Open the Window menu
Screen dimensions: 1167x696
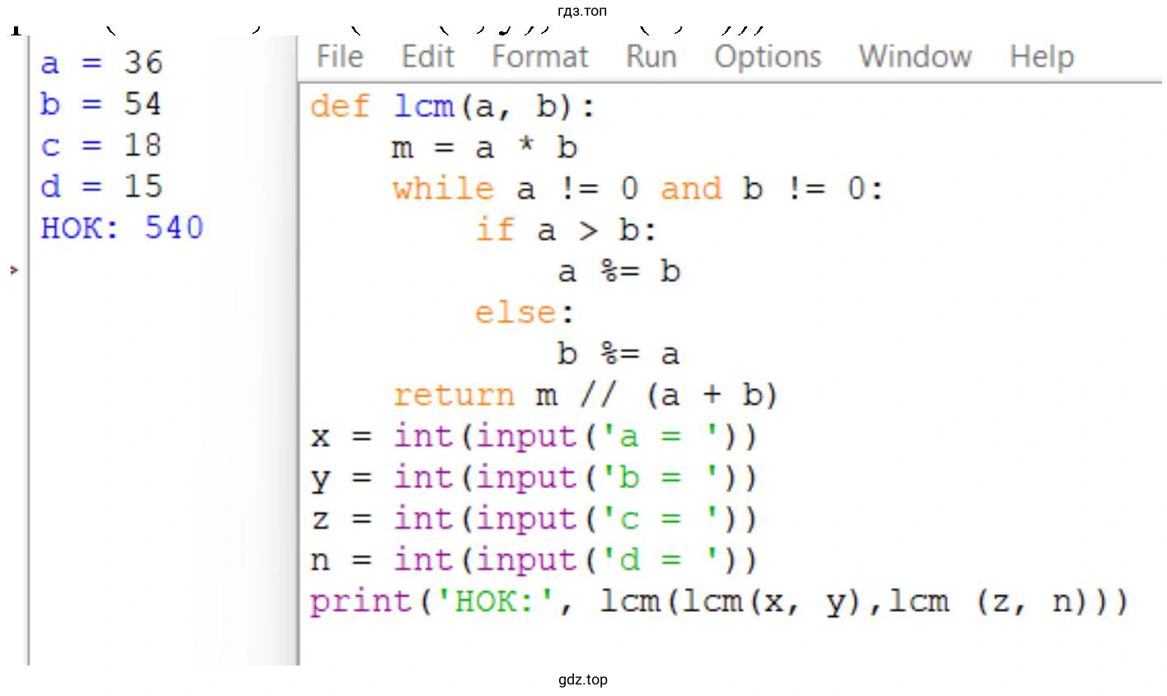[x=915, y=57]
